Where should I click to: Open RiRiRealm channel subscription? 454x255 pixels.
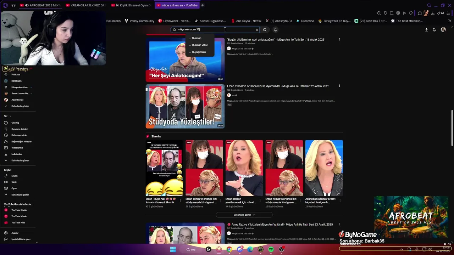[17, 81]
